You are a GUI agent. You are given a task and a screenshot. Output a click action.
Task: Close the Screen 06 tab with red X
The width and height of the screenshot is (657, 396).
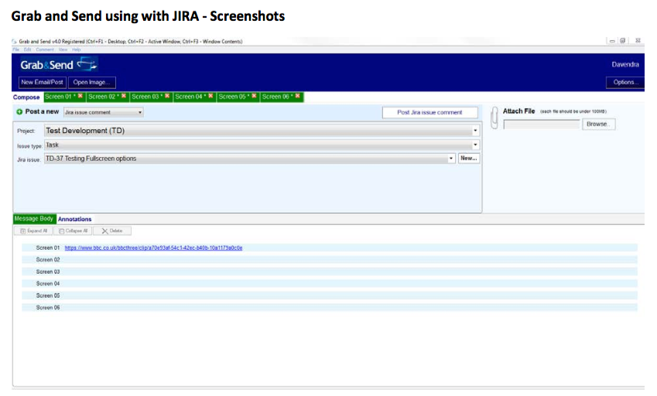297,96
